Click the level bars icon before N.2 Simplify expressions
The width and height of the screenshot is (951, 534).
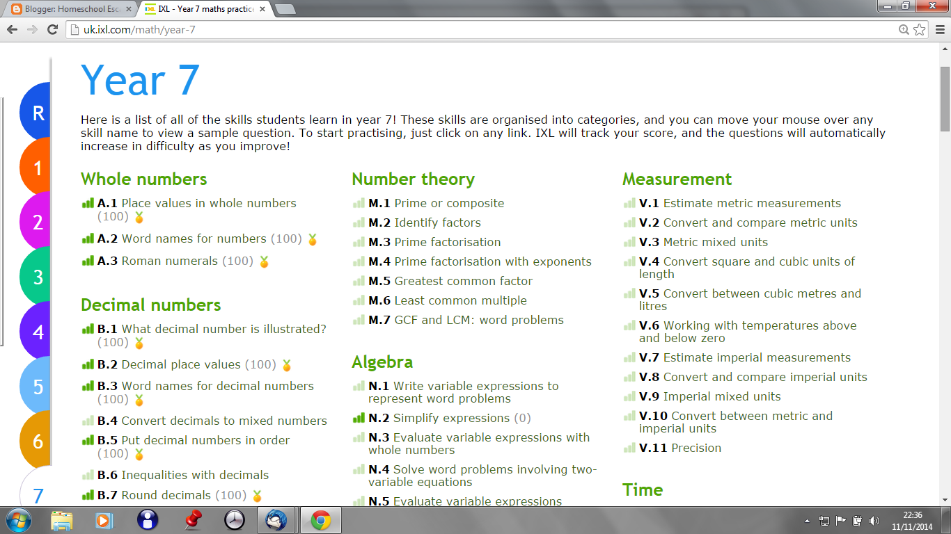click(x=359, y=418)
